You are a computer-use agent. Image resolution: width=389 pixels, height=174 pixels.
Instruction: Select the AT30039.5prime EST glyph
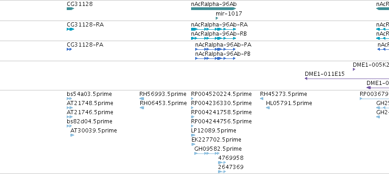pyautogui.click(x=72, y=135)
